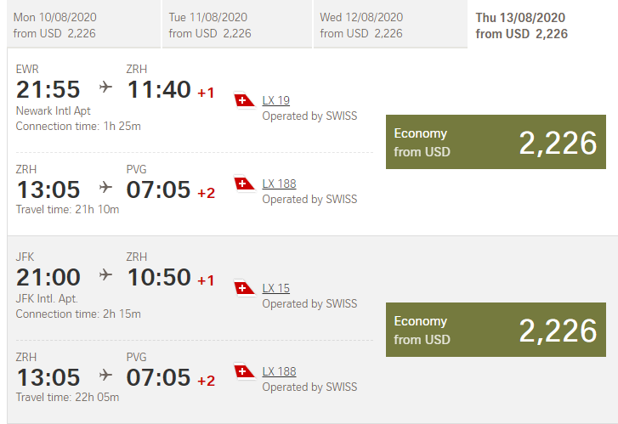The image size is (618, 424).
Task: Click SWISS logo beside first LX 188
Action: pos(245,184)
